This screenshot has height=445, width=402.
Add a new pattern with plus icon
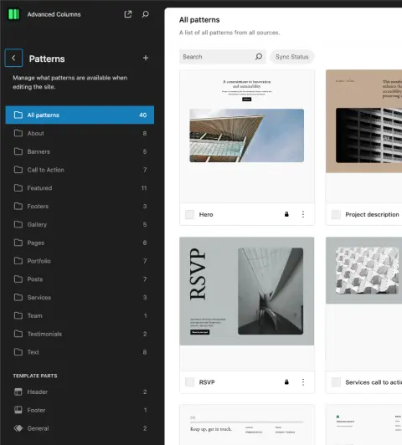(x=146, y=58)
